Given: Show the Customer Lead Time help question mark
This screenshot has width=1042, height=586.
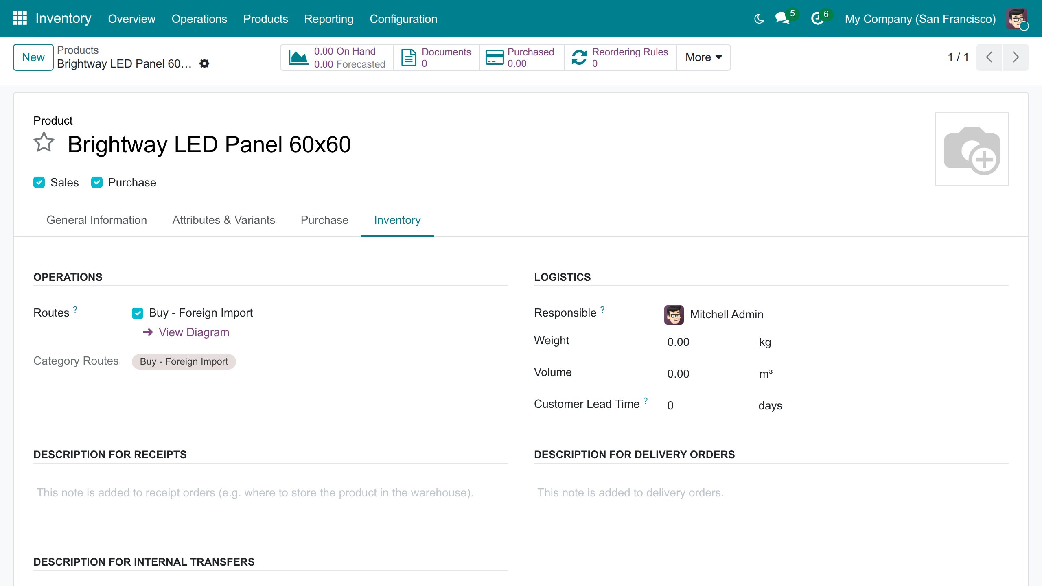Looking at the screenshot, I should [645, 401].
